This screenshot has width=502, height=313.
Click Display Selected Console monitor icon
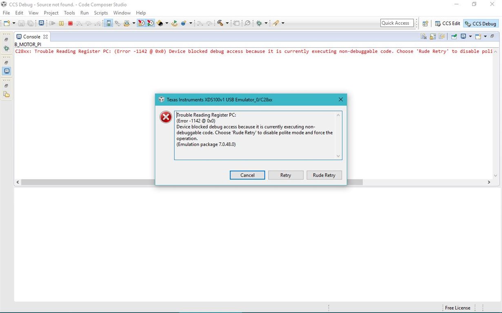pyautogui.click(x=463, y=36)
